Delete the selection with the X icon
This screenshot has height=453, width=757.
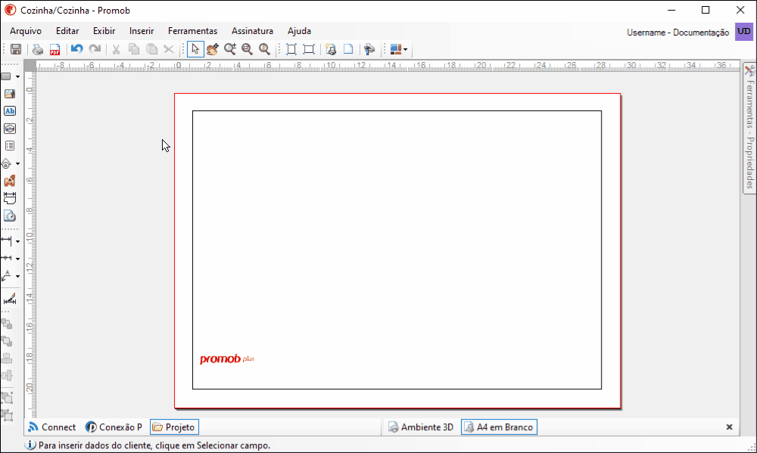tap(169, 49)
